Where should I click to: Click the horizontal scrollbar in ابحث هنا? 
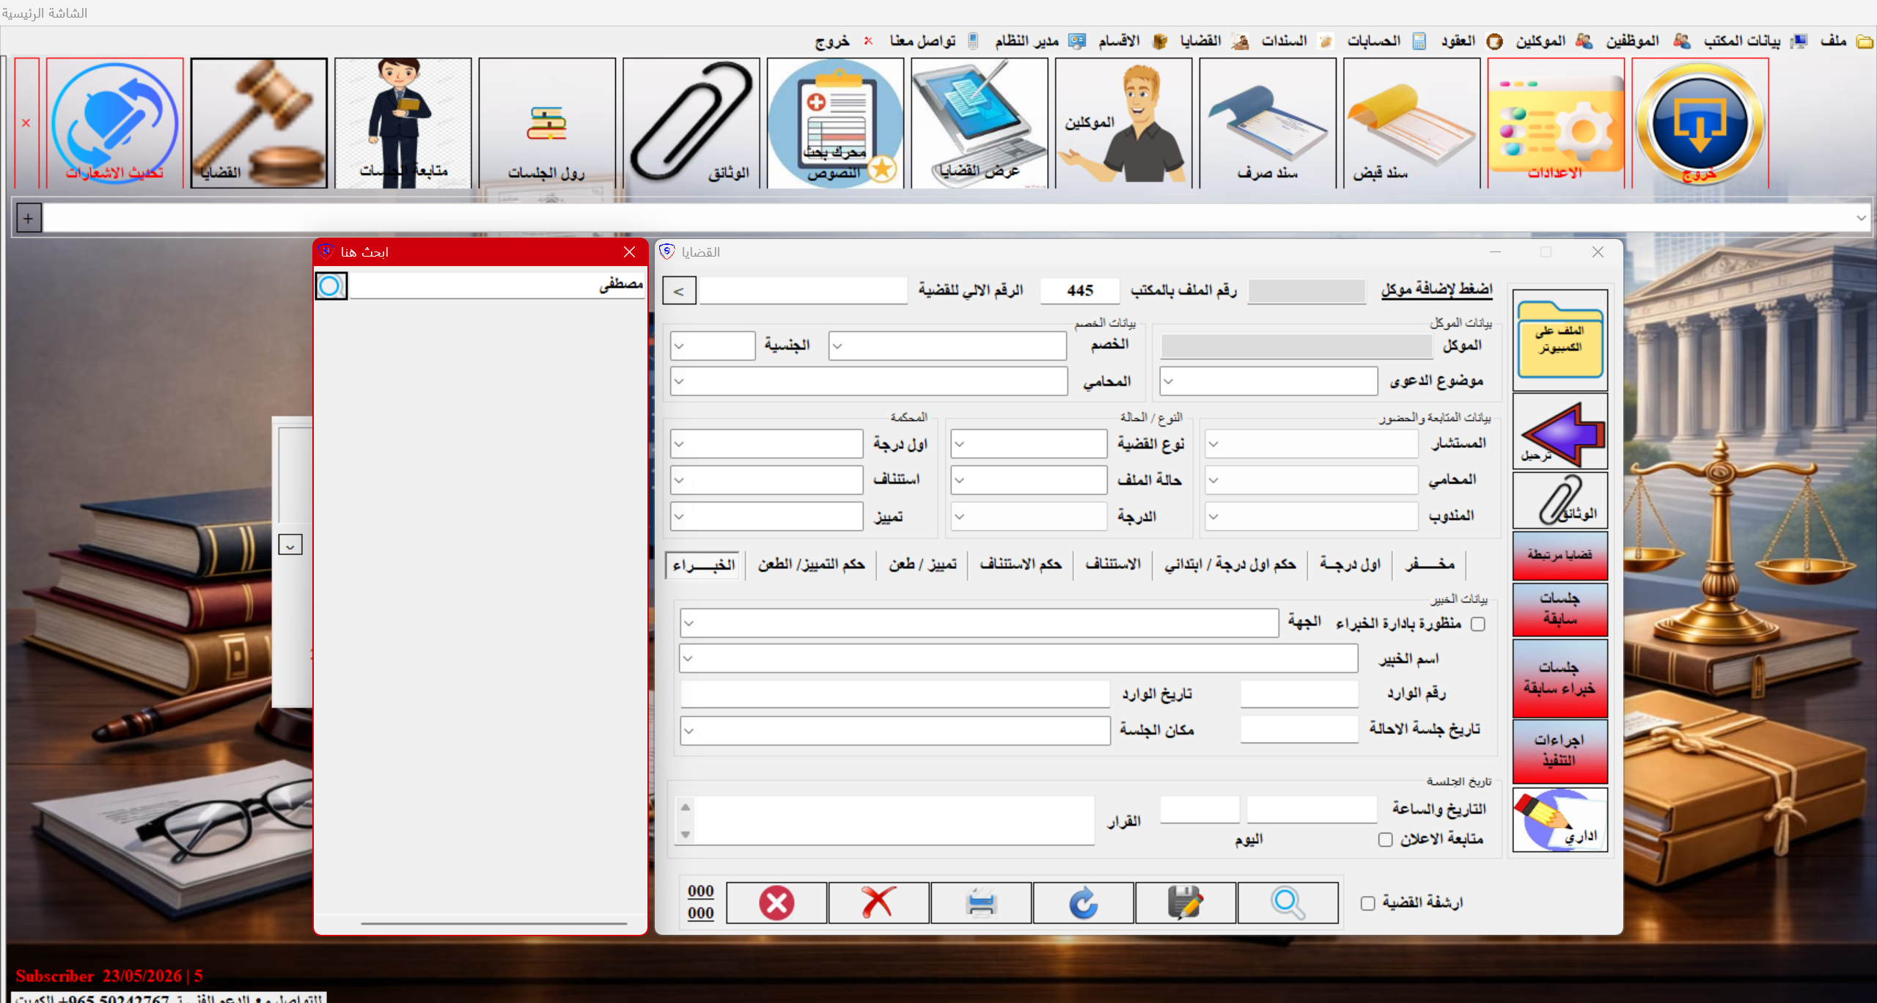click(x=493, y=924)
